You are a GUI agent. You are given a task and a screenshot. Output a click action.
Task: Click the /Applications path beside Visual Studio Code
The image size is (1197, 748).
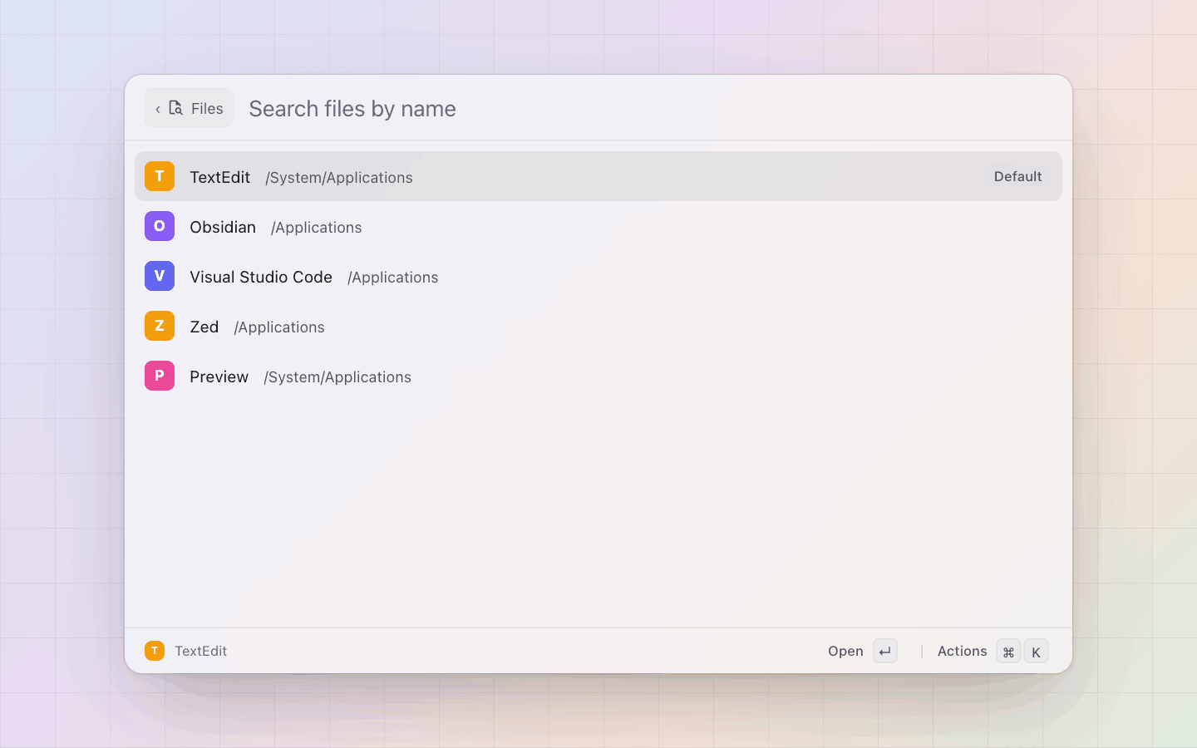pos(393,278)
